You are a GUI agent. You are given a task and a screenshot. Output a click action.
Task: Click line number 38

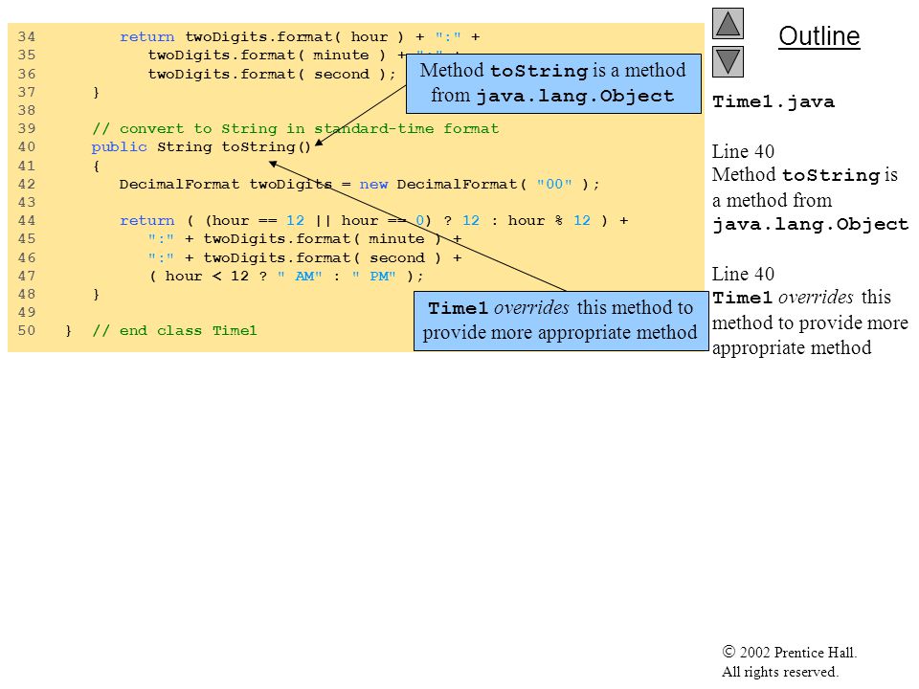click(x=27, y=110)
